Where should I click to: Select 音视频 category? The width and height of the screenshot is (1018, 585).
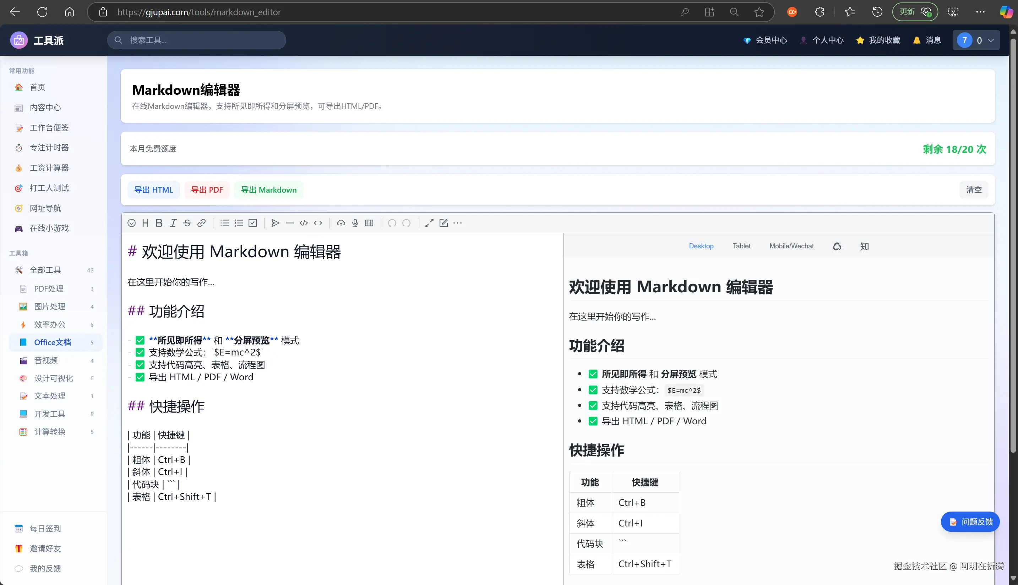point(55,360)
